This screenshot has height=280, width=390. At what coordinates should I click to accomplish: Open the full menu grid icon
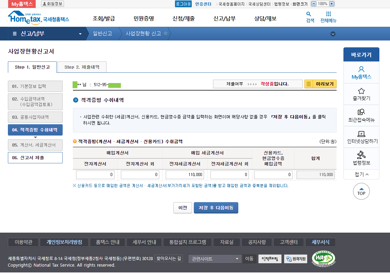(x=328, y=14)
